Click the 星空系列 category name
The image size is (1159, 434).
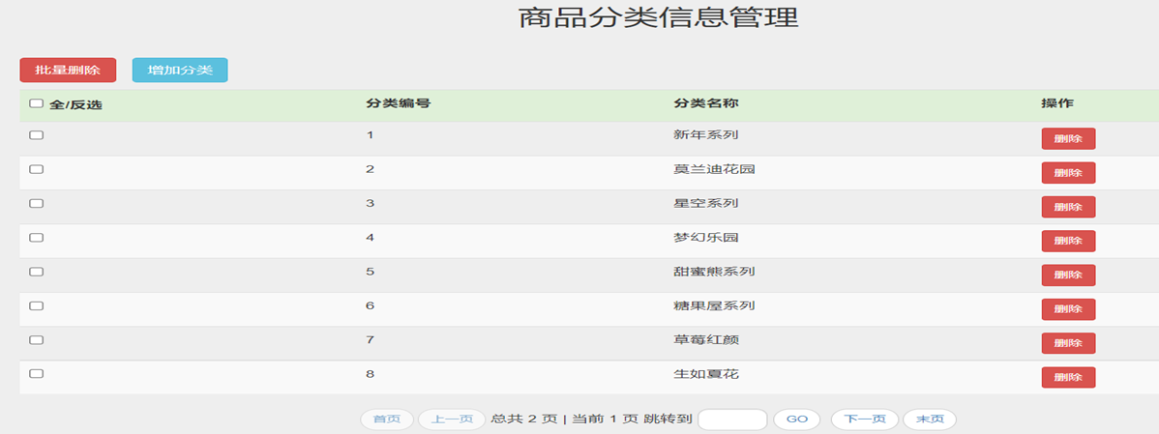706,203
